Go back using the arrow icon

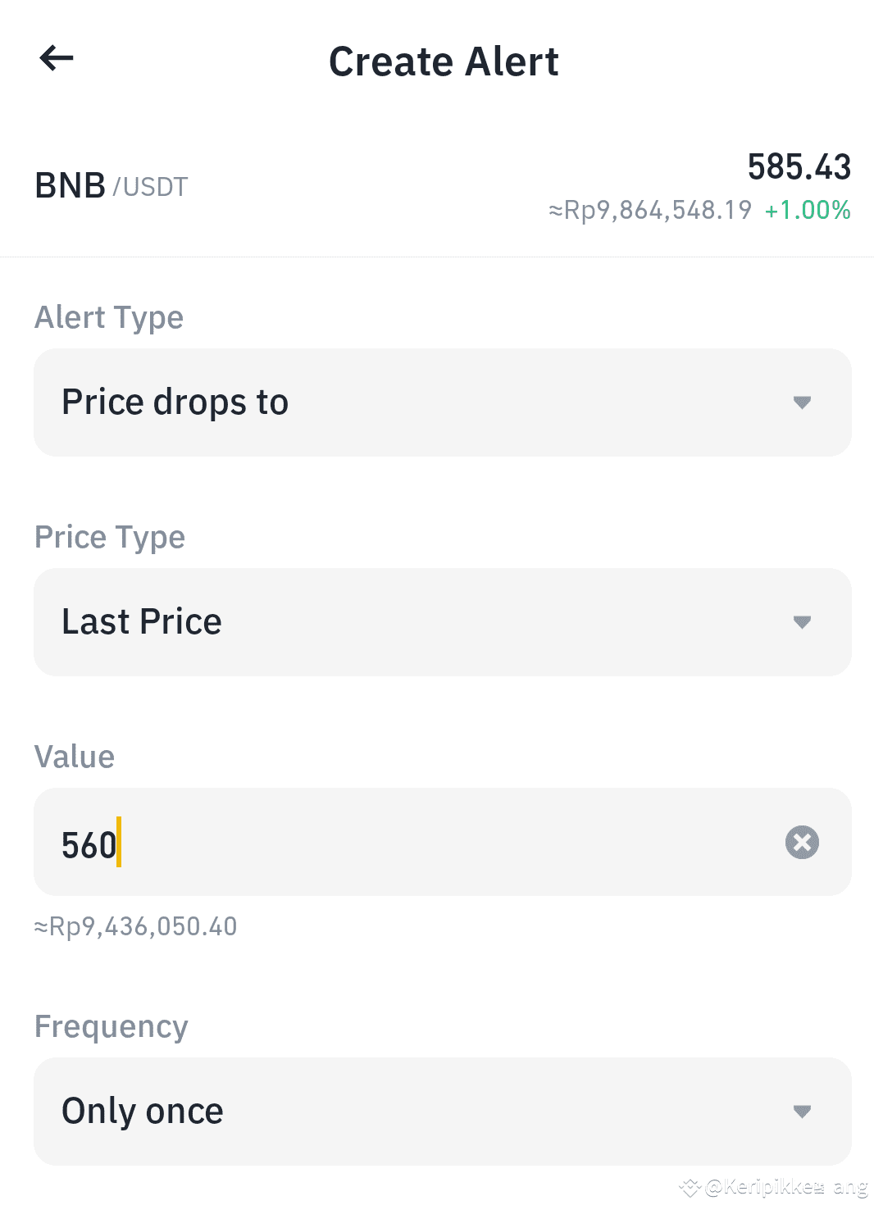[57, 58]
